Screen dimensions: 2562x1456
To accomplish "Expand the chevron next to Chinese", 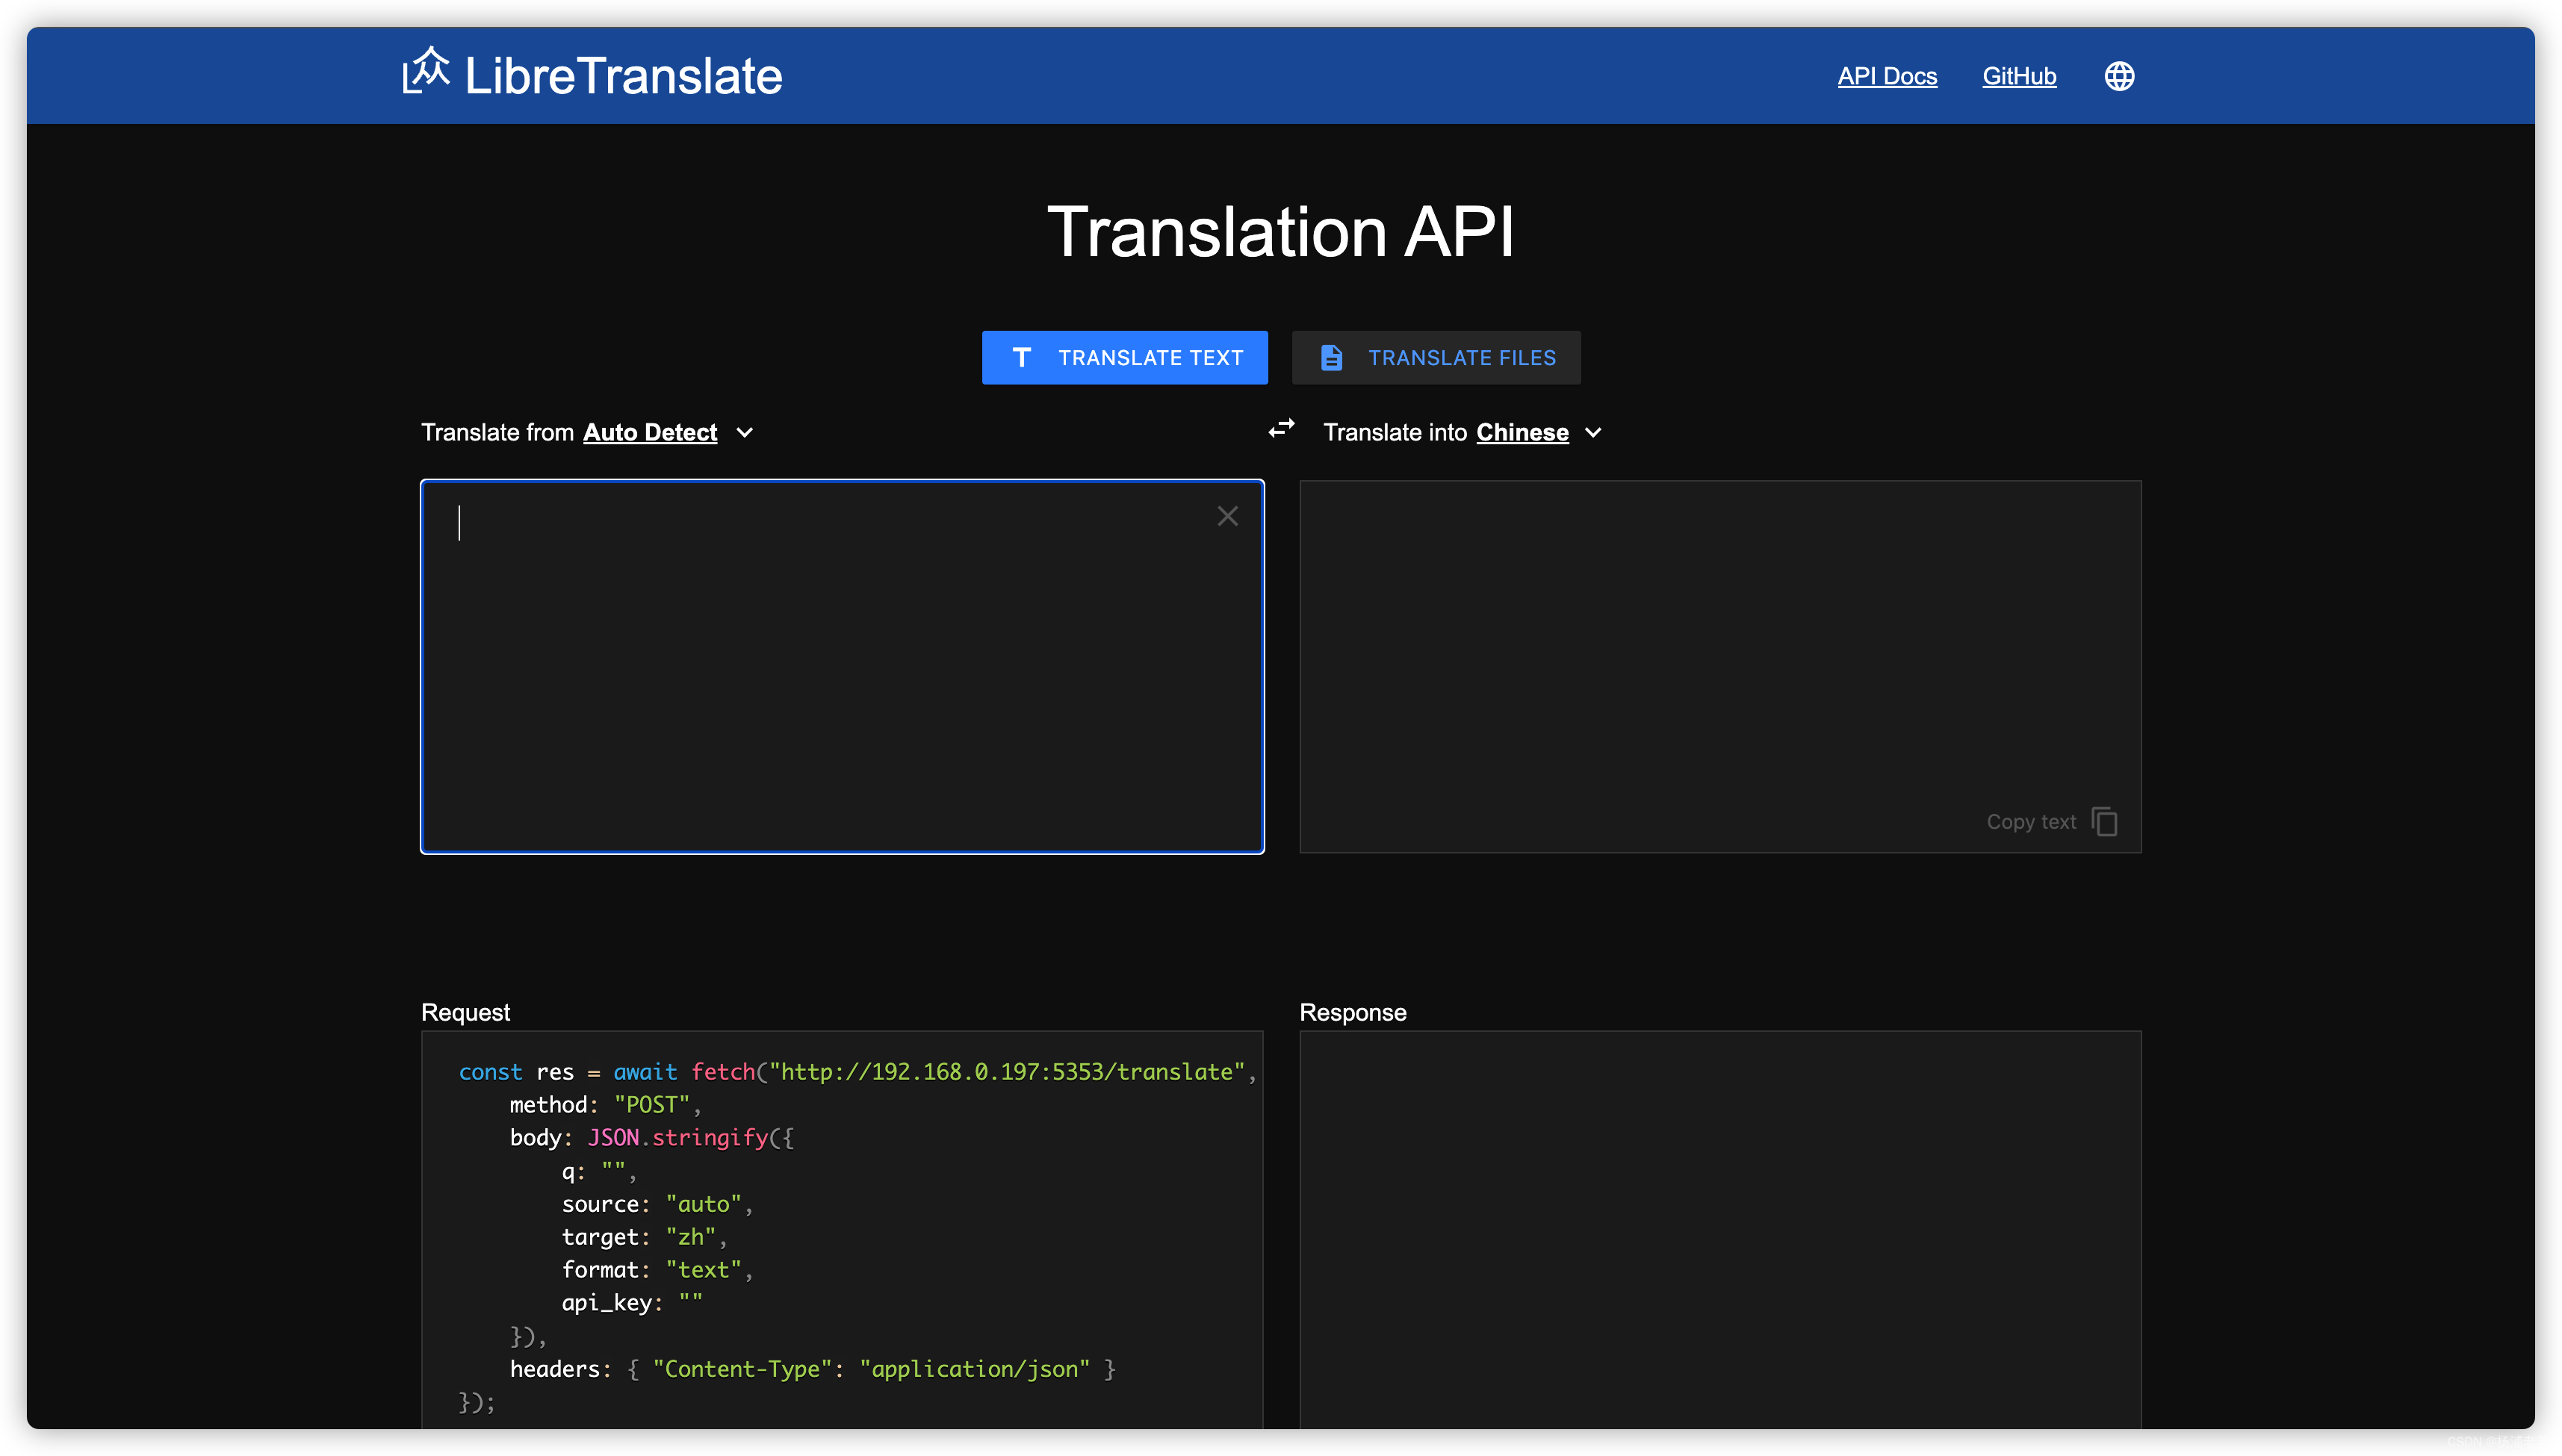I will coord(1594,433).
